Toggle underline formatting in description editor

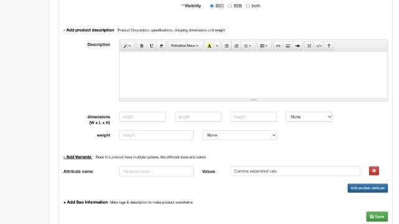(151, 46)
